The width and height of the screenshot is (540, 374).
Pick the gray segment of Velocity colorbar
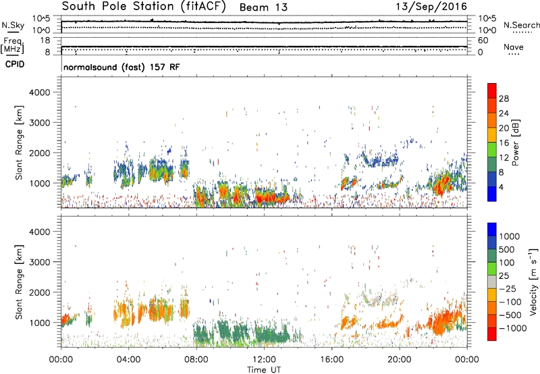(x=492, y=282)
